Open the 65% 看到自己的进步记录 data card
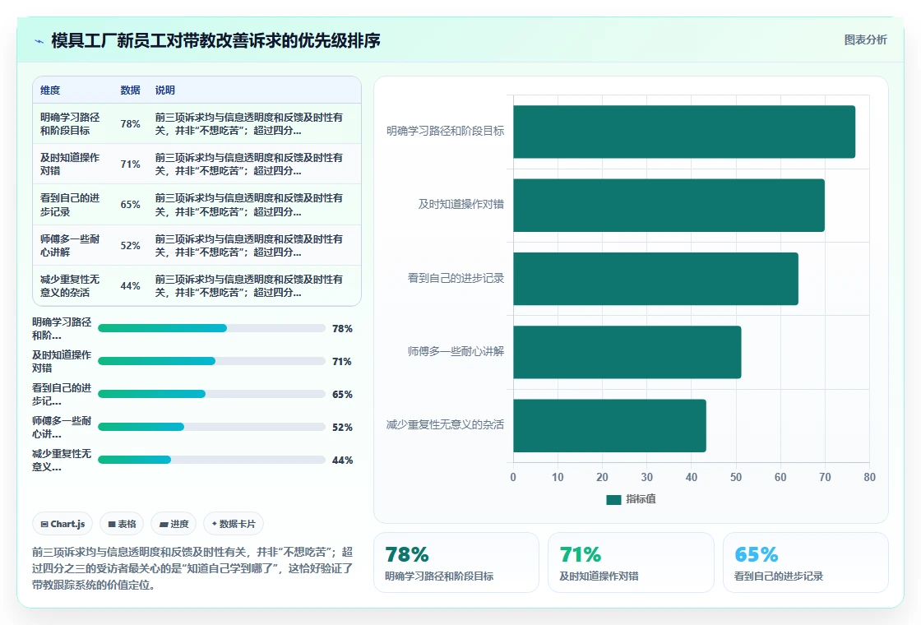The width and height of the screenshot is (921, 625). [805, 562]
